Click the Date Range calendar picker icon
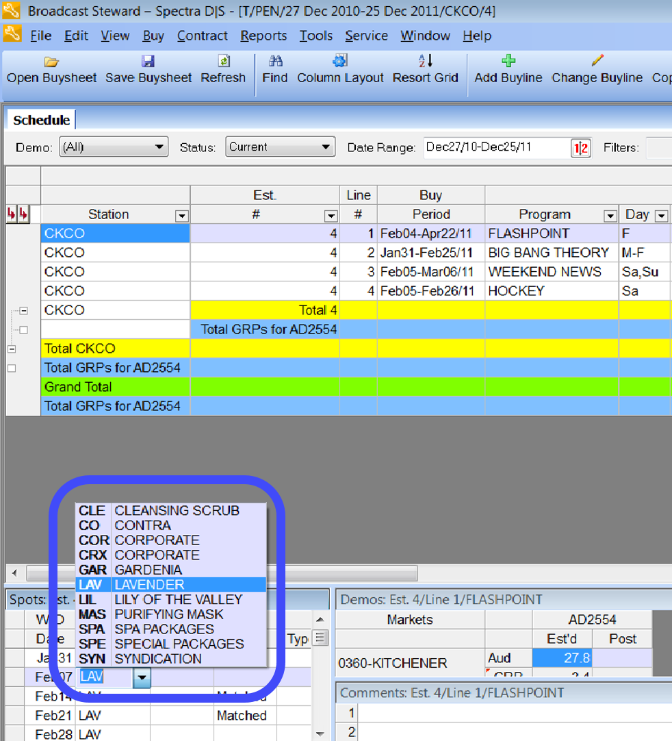 (581, 148)
